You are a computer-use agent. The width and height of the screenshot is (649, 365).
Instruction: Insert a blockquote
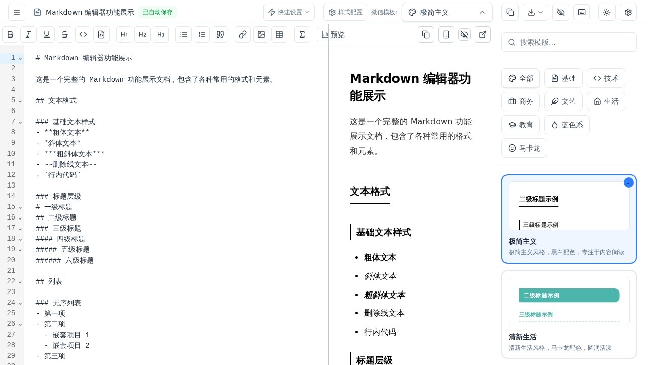click(220, 34)
